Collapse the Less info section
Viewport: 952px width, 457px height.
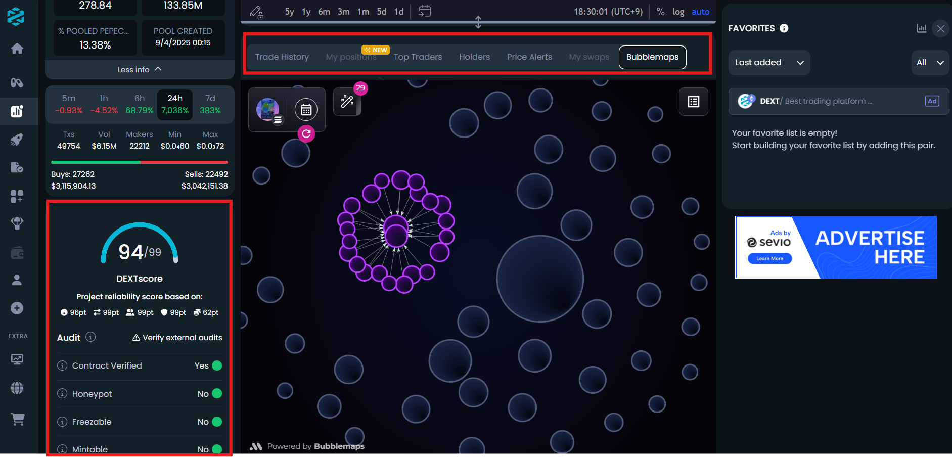(x=140, y=69)
